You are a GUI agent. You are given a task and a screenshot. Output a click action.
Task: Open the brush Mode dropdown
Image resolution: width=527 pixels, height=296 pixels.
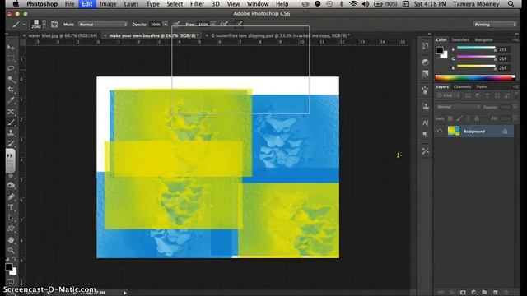coord(103,25)
